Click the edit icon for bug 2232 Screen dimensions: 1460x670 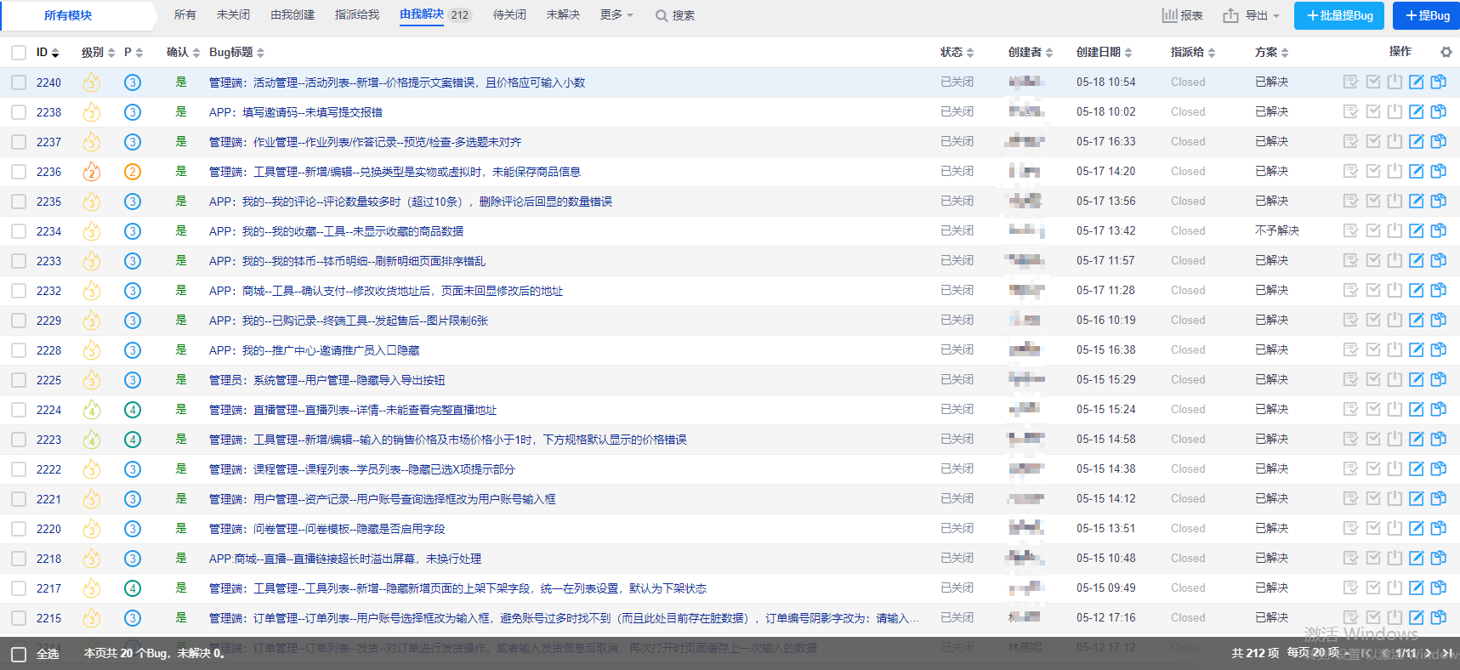1416,291
